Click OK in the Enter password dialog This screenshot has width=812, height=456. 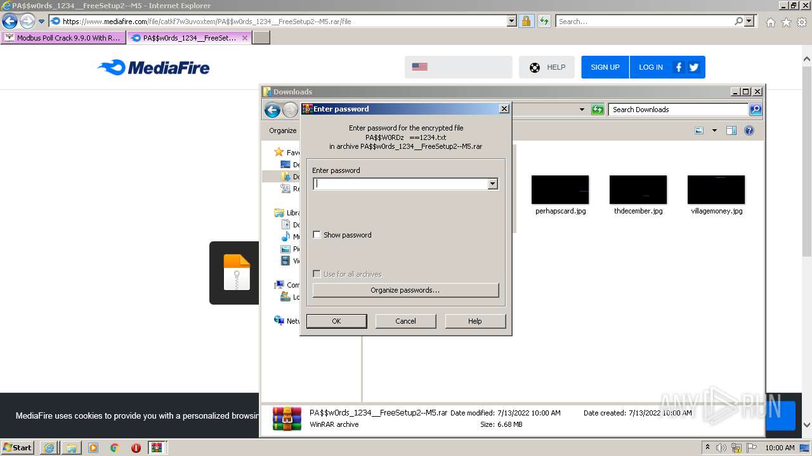(336, 321)
